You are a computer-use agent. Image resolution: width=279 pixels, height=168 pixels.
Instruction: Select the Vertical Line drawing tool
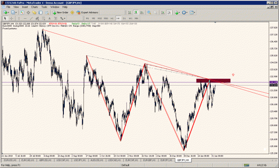19,18
